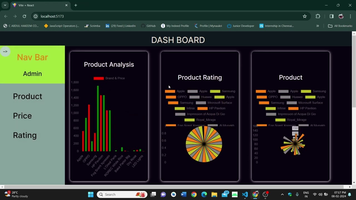Toggle Microsoft Surface legend in Product Rating
Viewport: 356px width, 200px height.
tap(214, 103)
